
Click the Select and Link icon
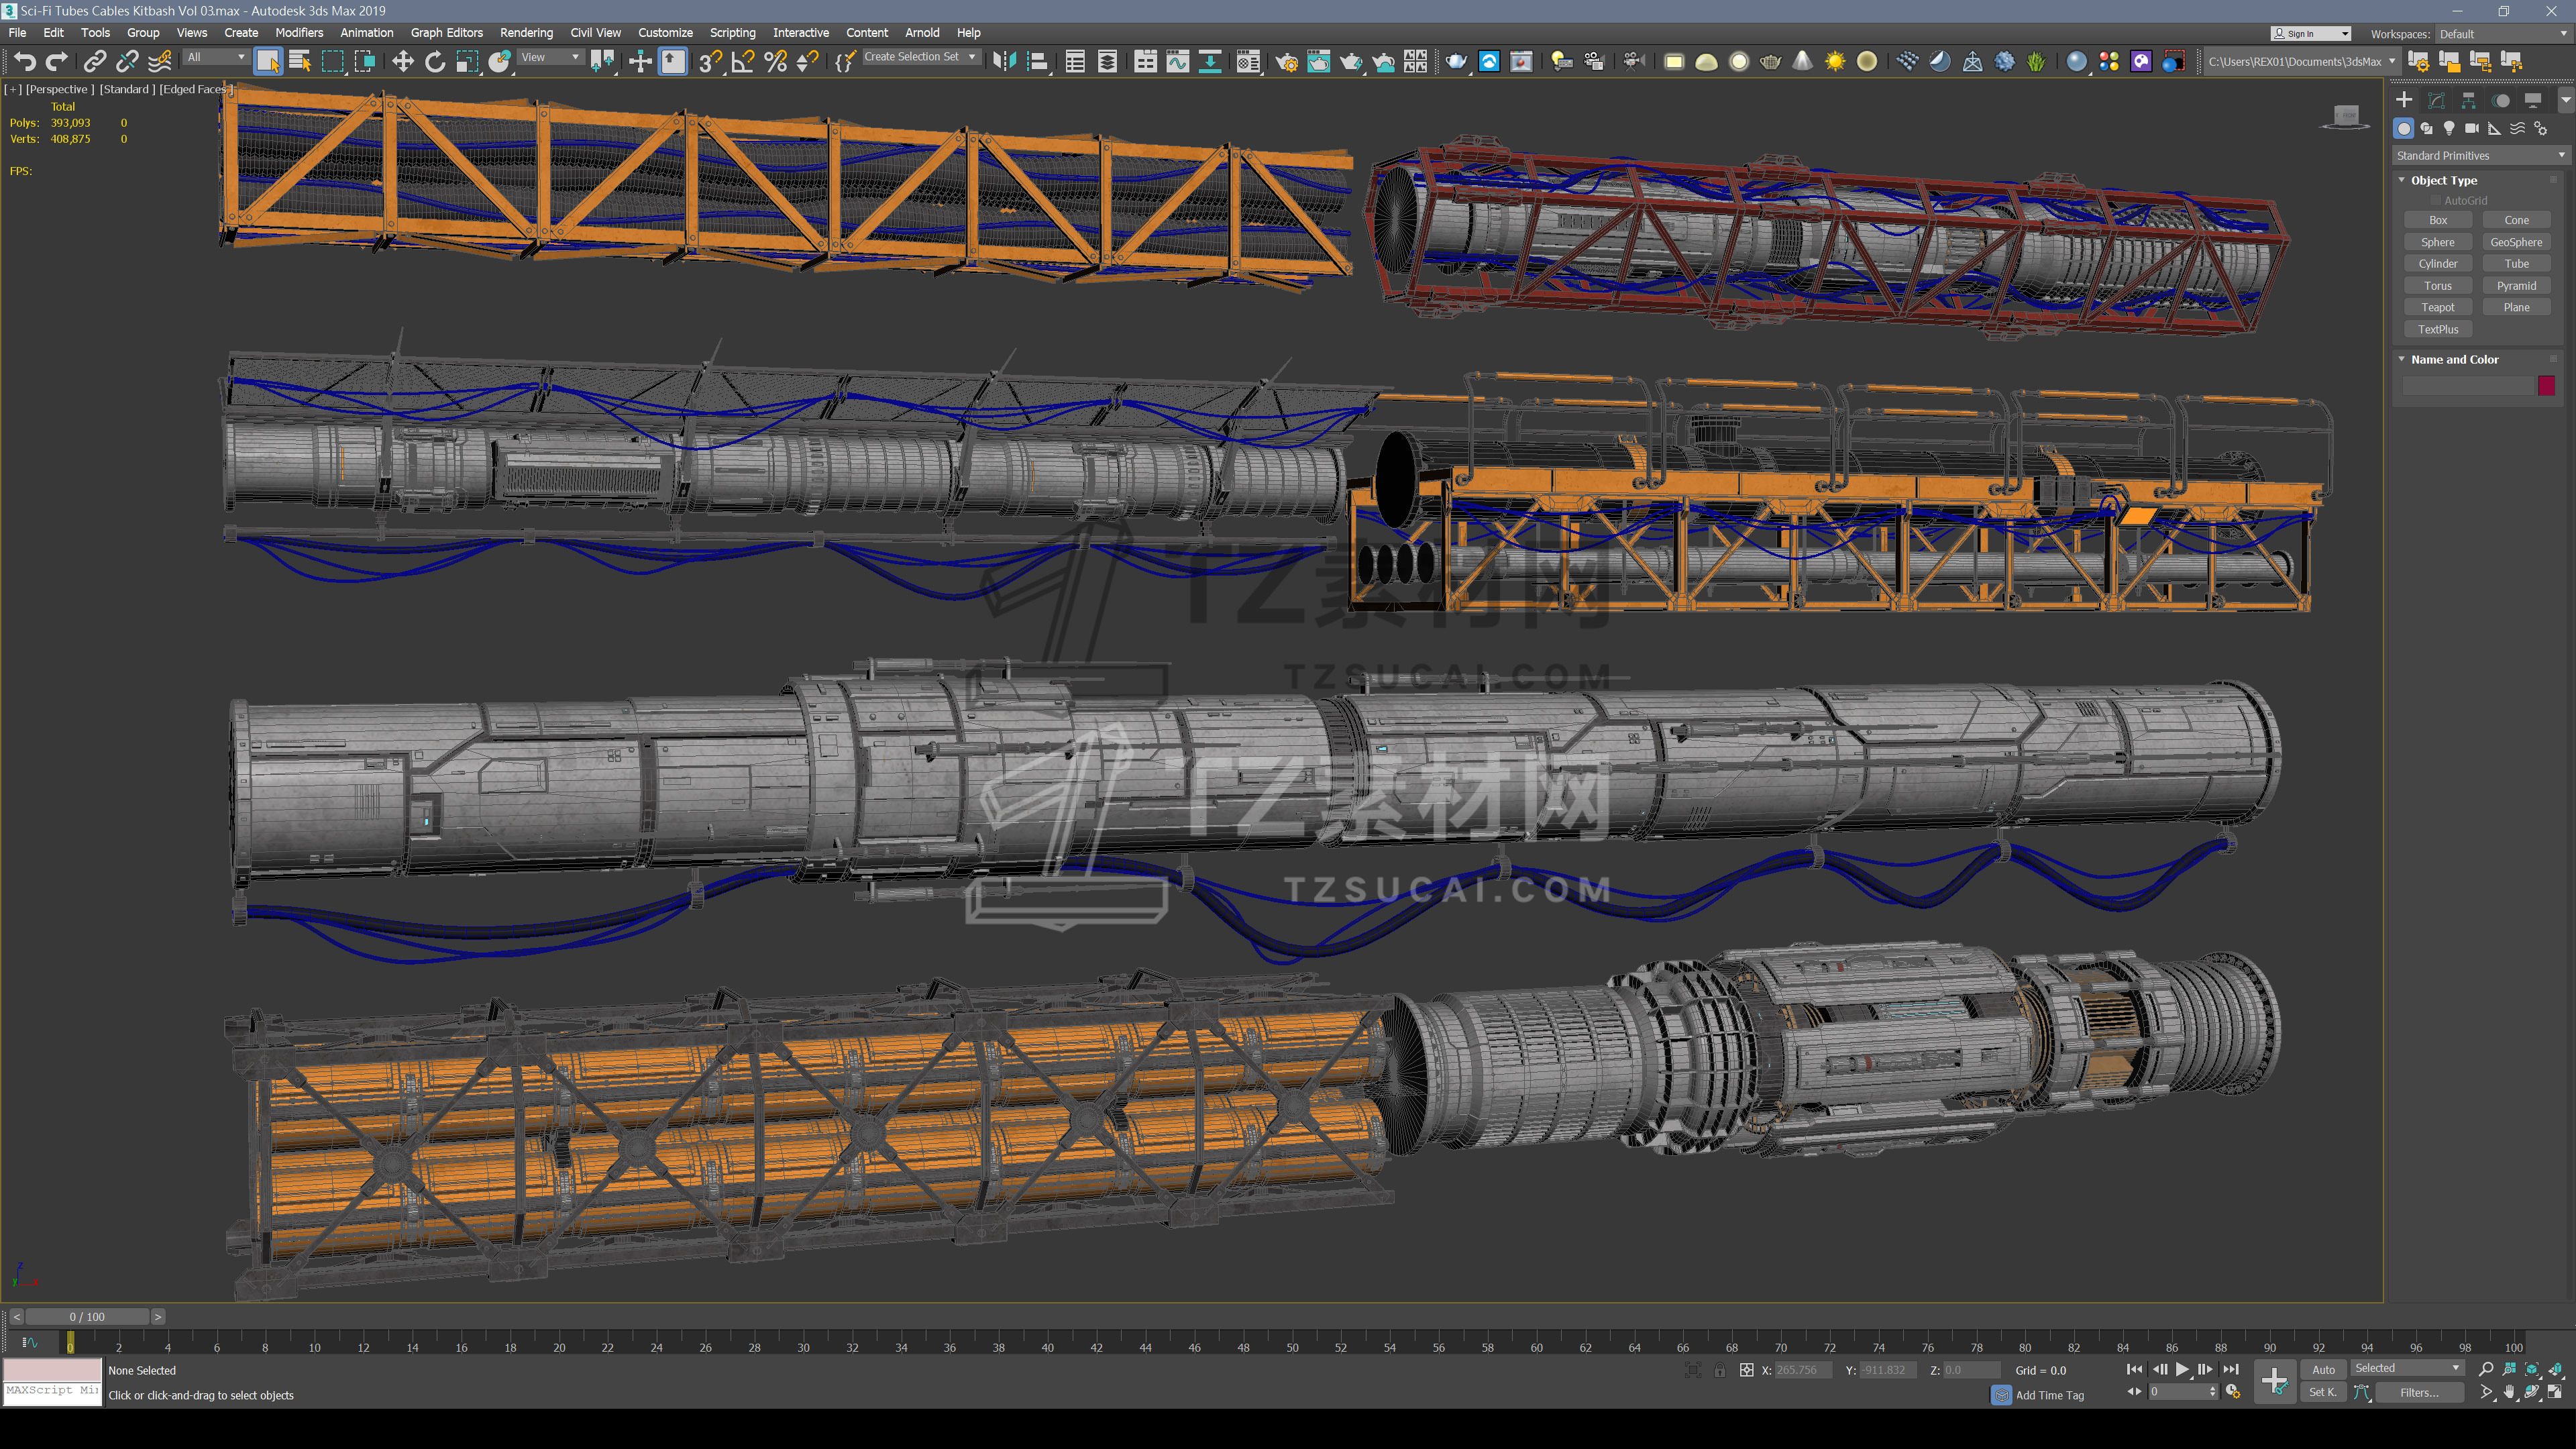point(94,61)
